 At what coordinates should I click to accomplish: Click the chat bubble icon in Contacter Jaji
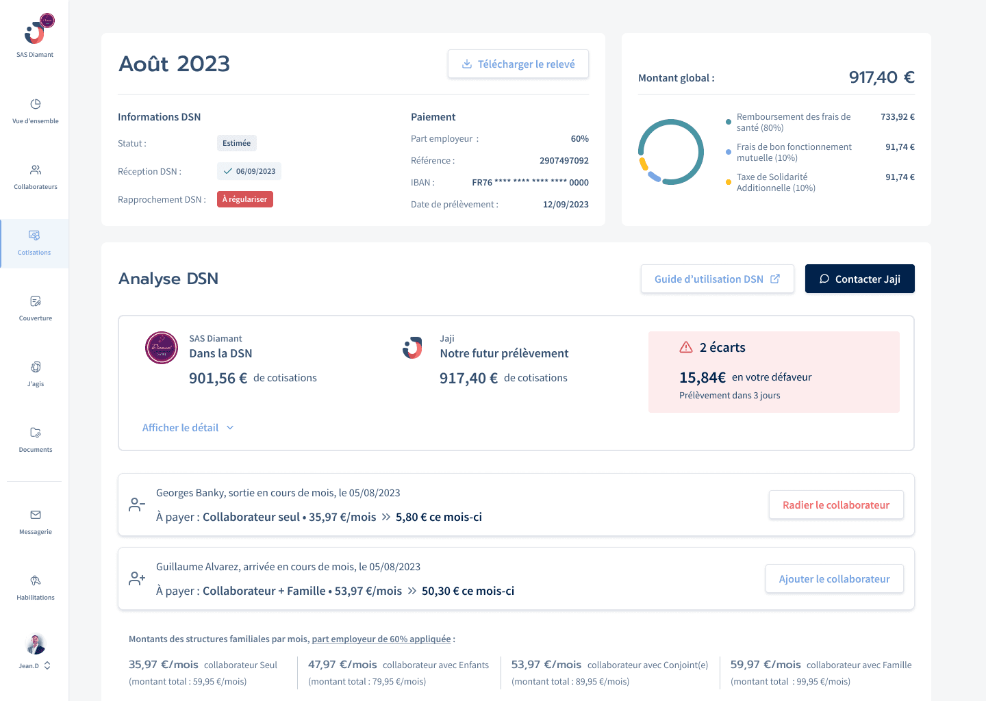click(x=824, y=279)
